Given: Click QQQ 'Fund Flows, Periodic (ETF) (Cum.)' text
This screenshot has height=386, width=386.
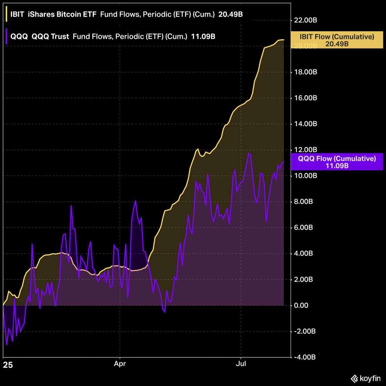Looking at the screenshot, I should 130,36.
